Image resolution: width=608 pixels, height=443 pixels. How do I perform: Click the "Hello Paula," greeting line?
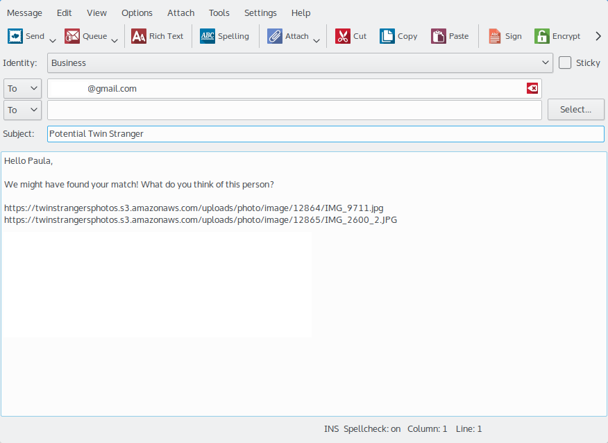point(28,161)
